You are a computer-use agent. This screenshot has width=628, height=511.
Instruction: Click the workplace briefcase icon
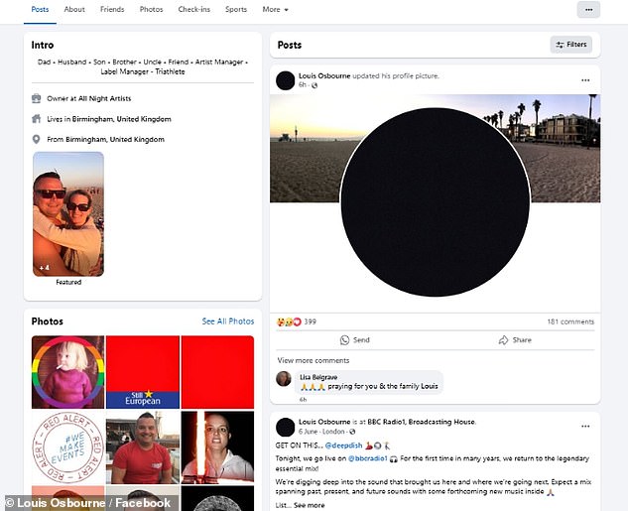(36, 98)
